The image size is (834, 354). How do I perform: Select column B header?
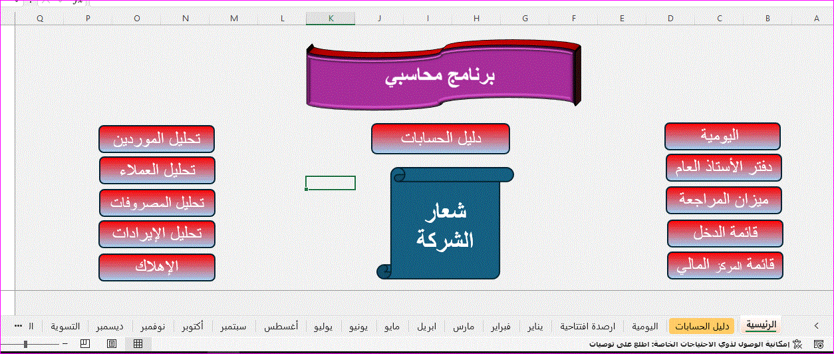[x=768, y=19]
